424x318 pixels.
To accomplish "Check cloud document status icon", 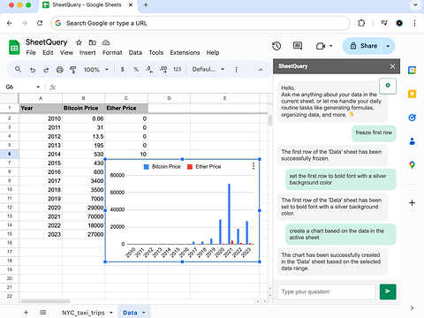I will (x=106, y=42).
